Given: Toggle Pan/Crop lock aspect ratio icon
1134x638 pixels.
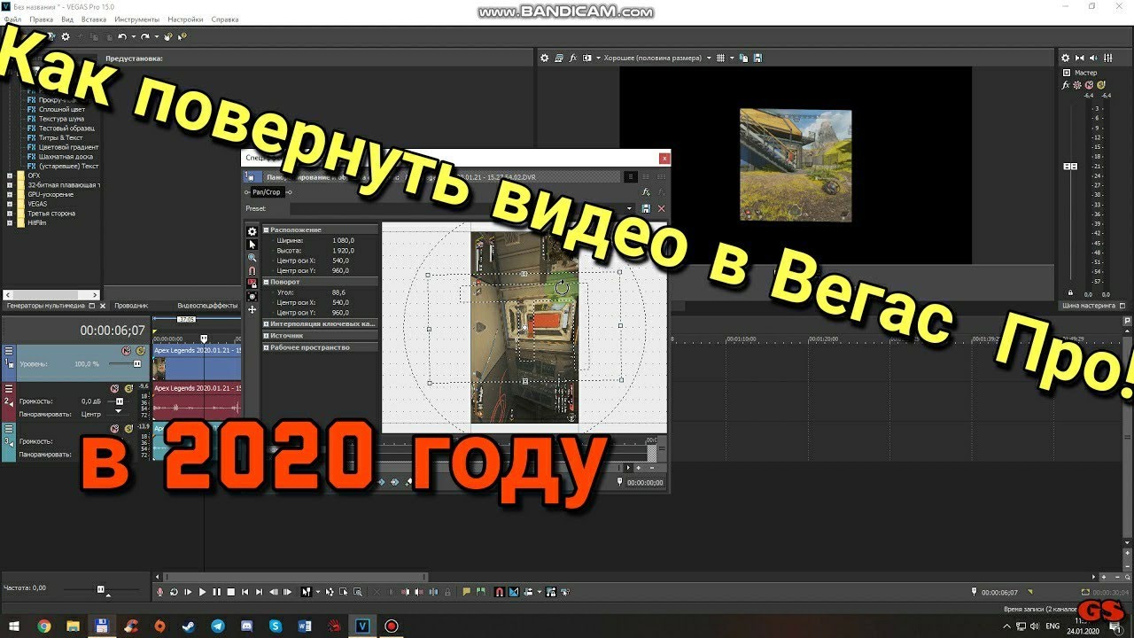Looking at the screenshot, I should [252, 284].
